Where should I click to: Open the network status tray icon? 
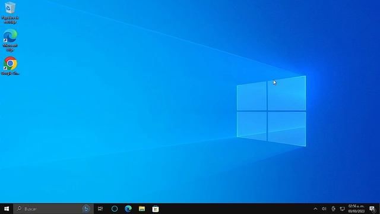[x=342, y=209]
